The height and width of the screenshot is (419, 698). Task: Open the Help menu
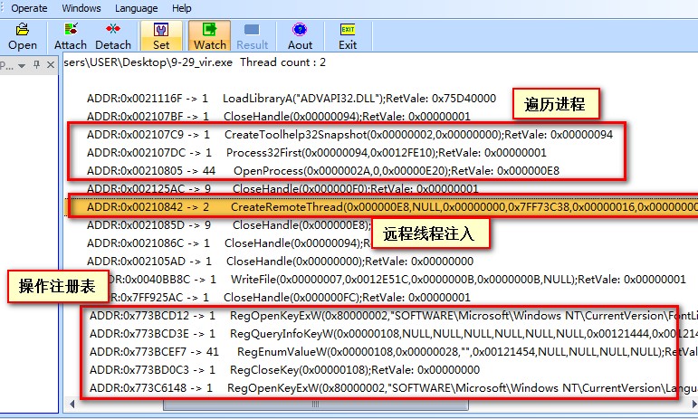182,8
